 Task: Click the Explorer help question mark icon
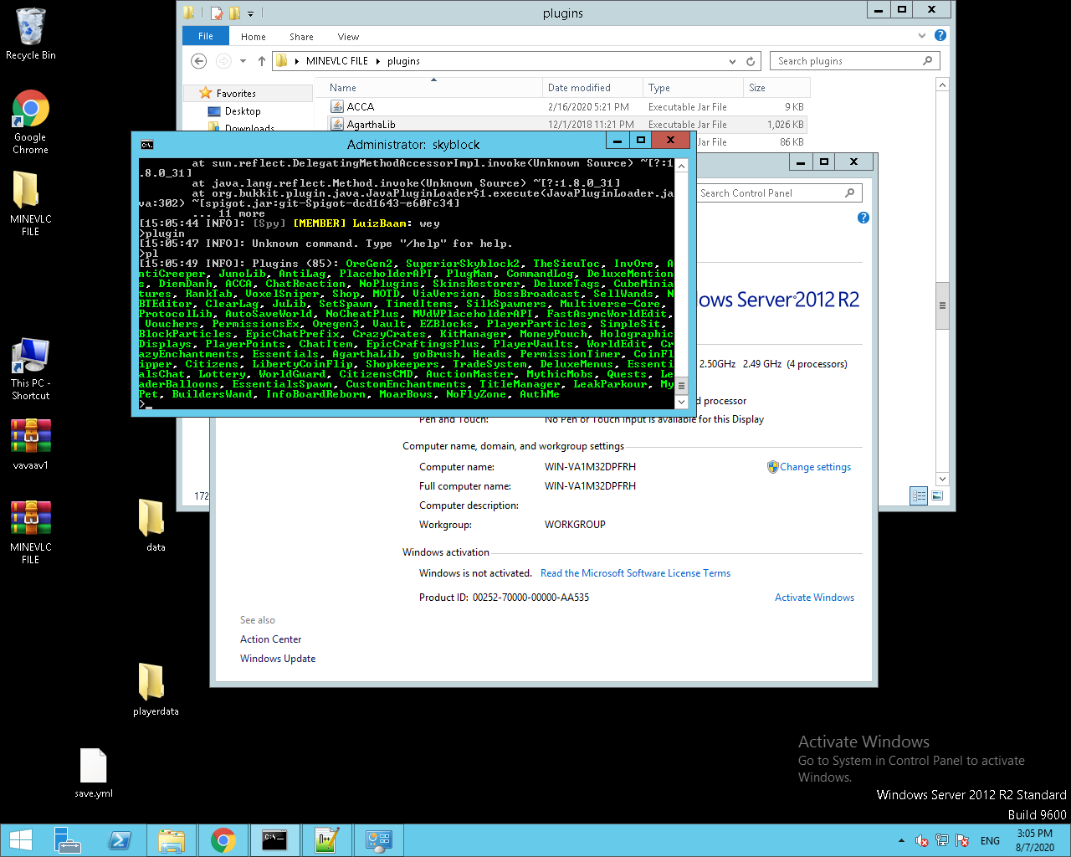[x=940, y=35]
